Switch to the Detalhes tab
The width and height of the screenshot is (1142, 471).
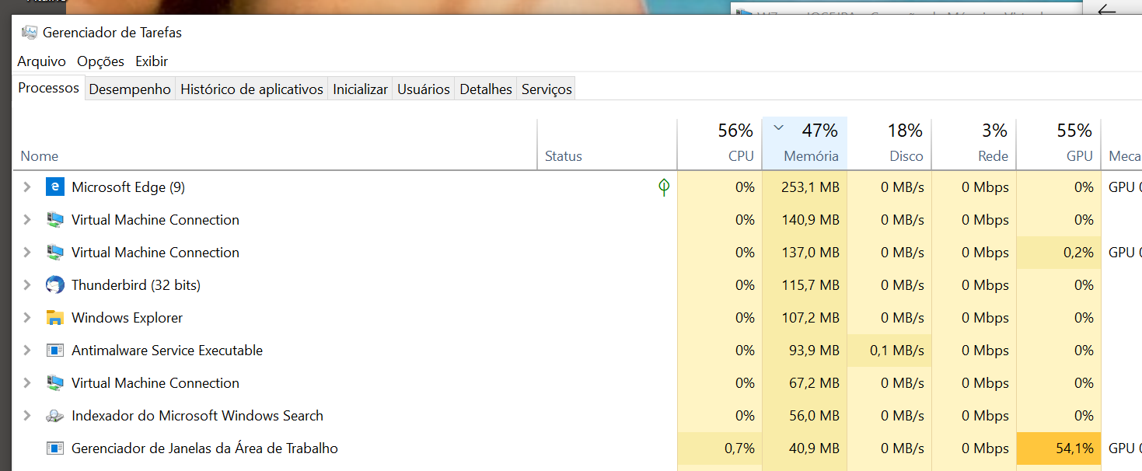click(x=486, y=89)
